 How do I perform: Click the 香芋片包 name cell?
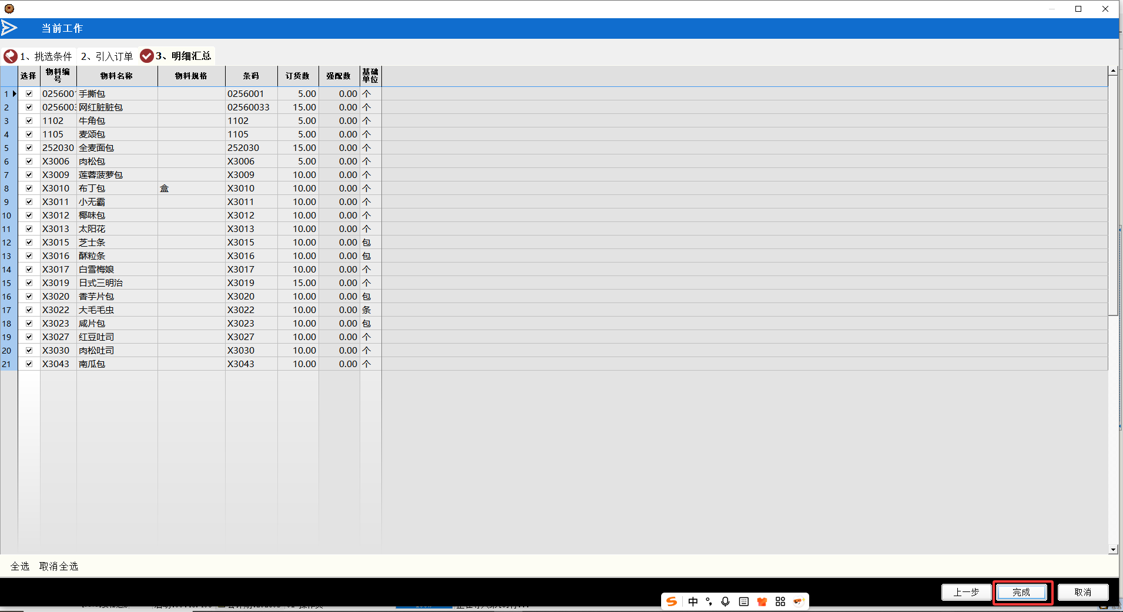pyautogui.click(x=117, y=296)
